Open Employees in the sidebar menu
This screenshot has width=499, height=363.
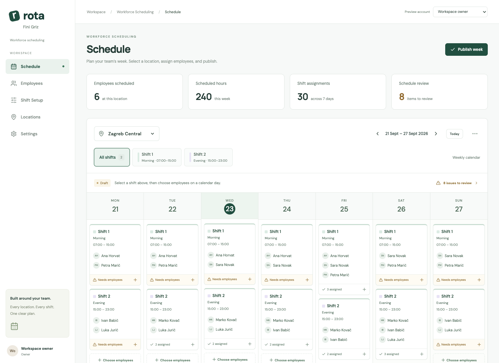coord(37,83)
